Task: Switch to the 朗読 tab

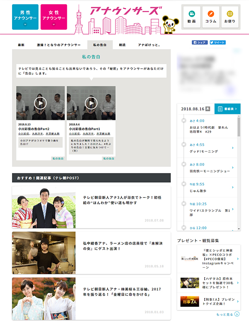Action: [122, 45]
